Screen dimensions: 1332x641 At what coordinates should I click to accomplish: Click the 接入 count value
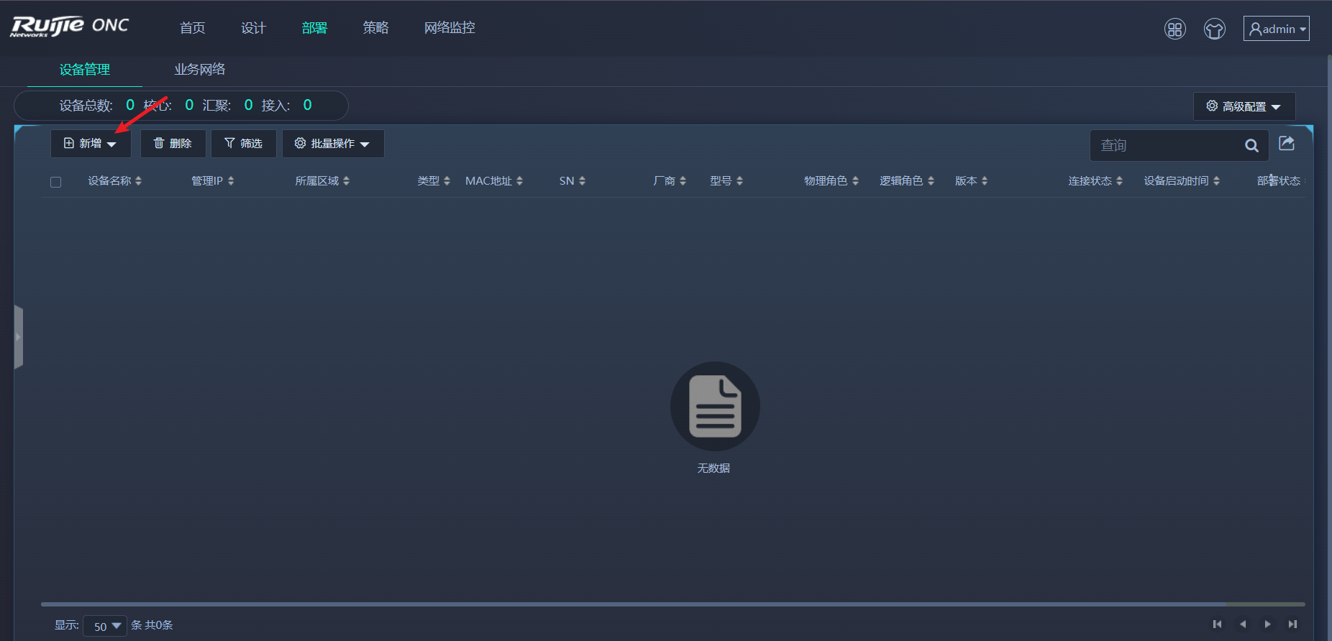[x=308, y=105]
